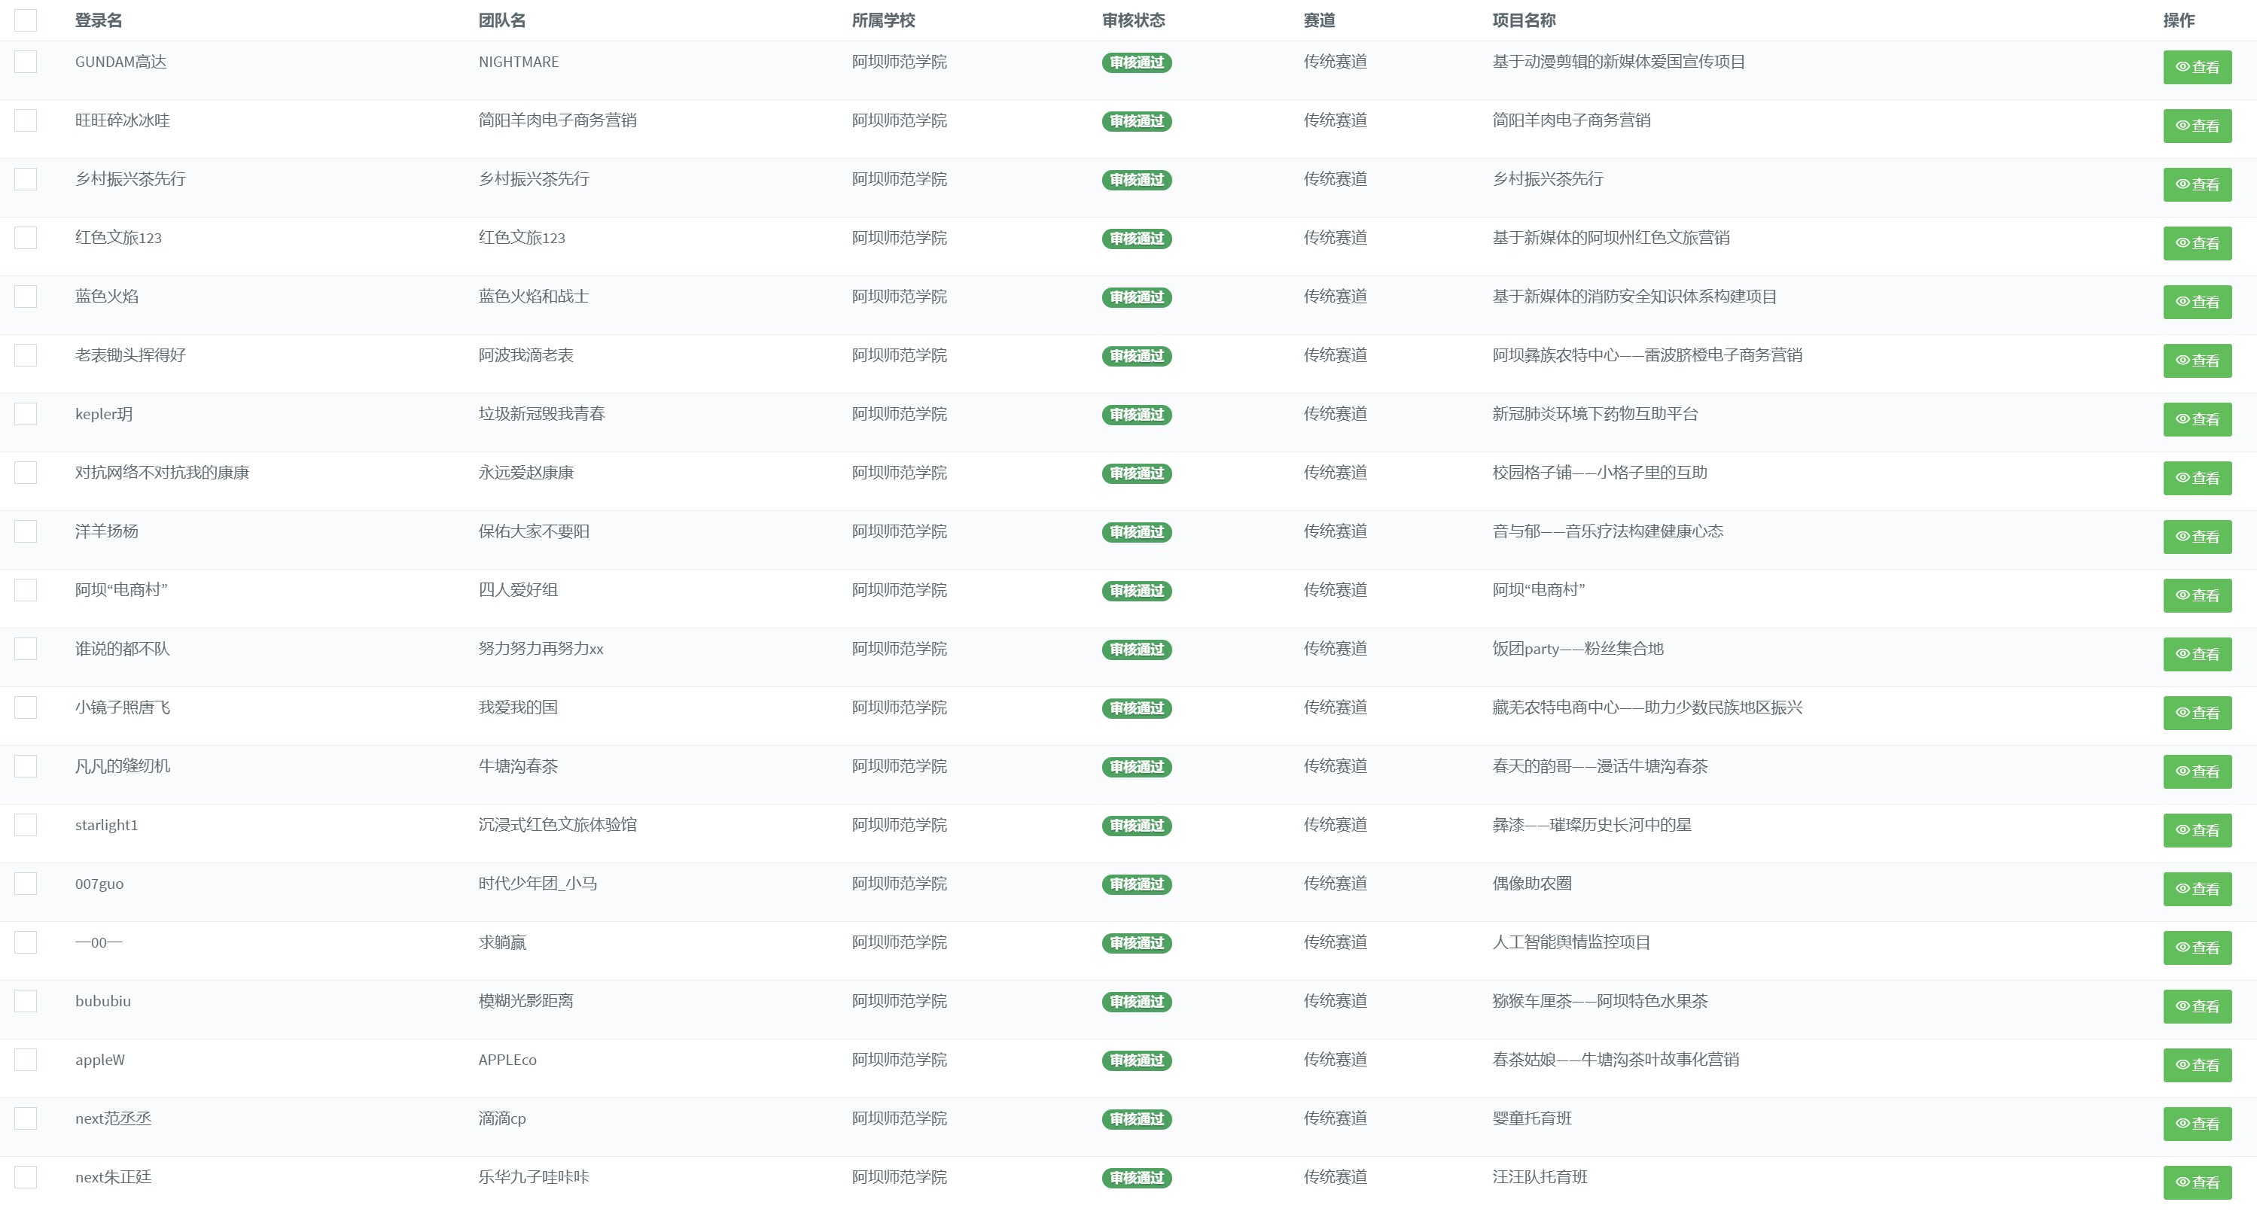Toggle the select-all checkbox in header
The height and width of the screenshot is (1211, 2257).
click(x=26, y=20)
